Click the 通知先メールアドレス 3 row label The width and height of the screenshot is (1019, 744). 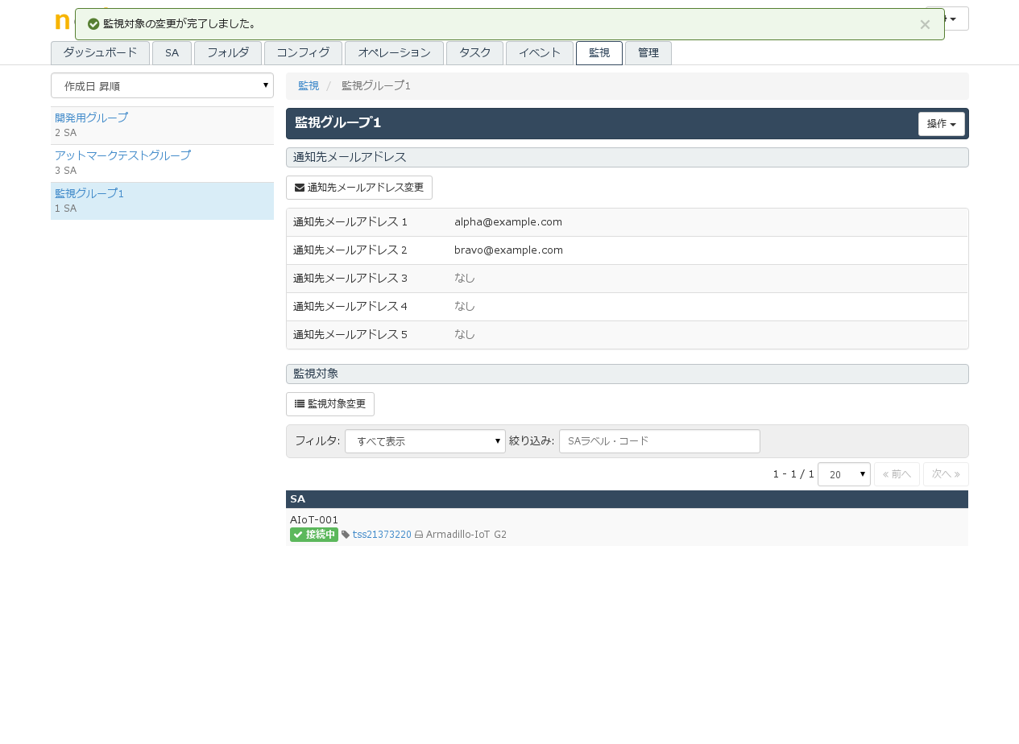click(350, 279)
